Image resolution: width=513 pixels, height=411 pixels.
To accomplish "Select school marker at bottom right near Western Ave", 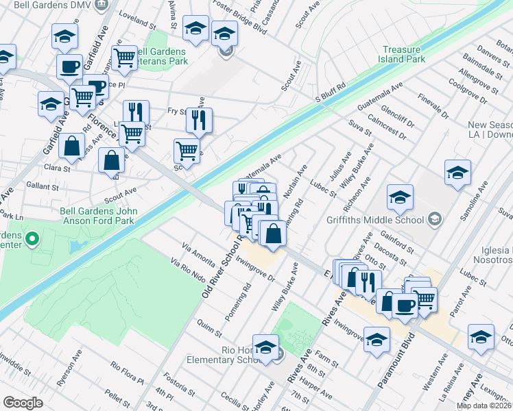I will click(481, 338).
